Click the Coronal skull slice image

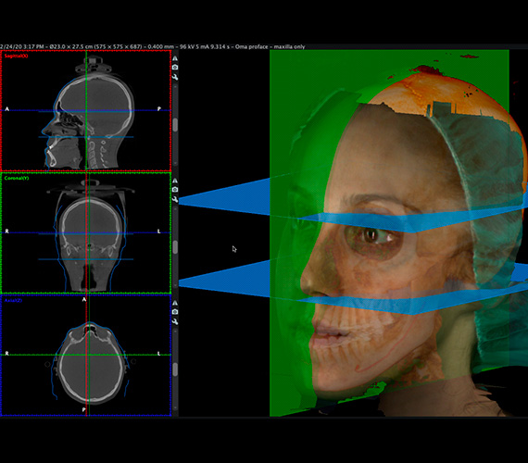[x=90, y=236]
